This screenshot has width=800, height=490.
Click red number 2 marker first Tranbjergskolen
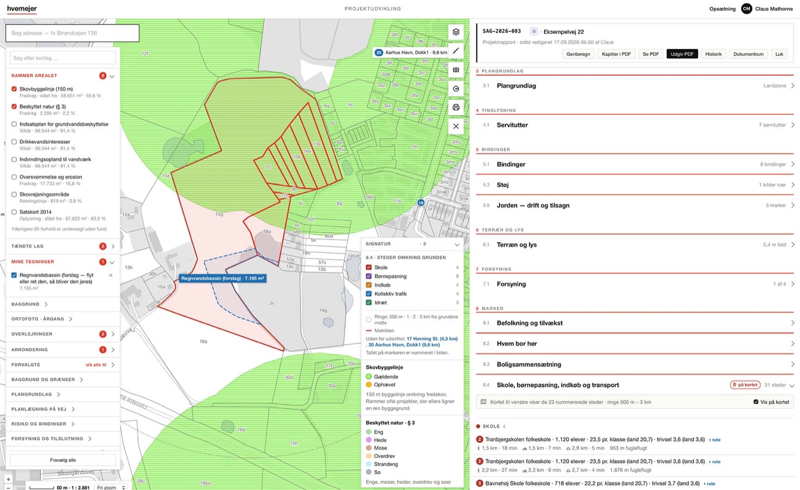click(479, 440)
